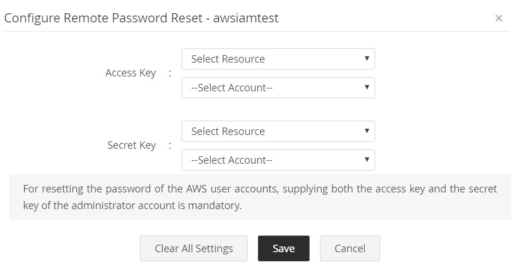Screen dimensions: 521x274
Task: Expand Secret Key 'Select Resource' combo box
Action: [x=278, y=132]
